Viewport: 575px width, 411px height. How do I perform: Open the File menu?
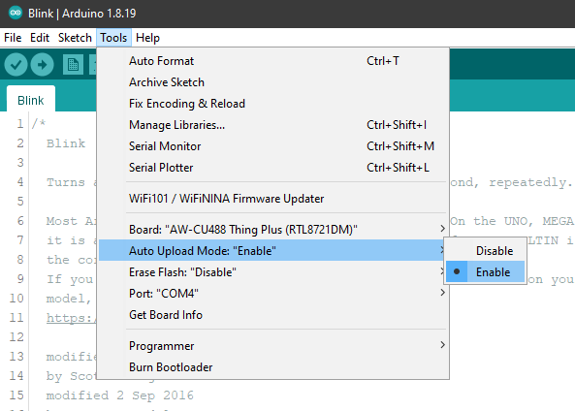(x=13, y=38)
